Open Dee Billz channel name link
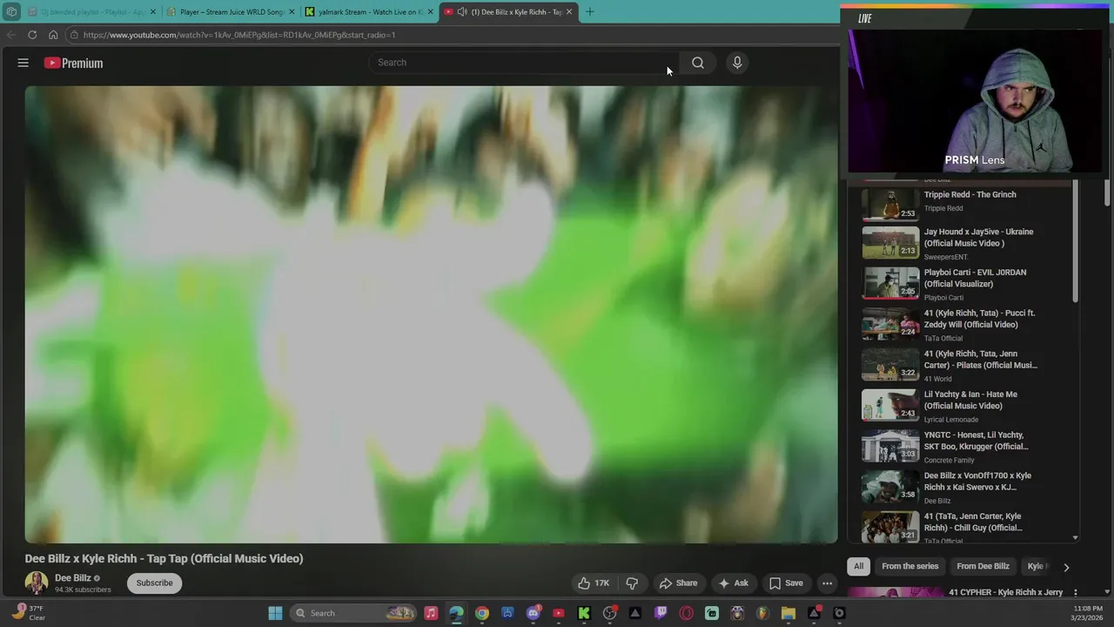The width and height of the screenshot is (1114, 627). [x=72, y=577]
